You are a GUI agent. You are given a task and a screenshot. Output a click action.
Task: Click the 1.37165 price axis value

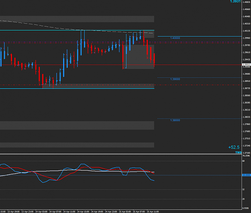247,153
